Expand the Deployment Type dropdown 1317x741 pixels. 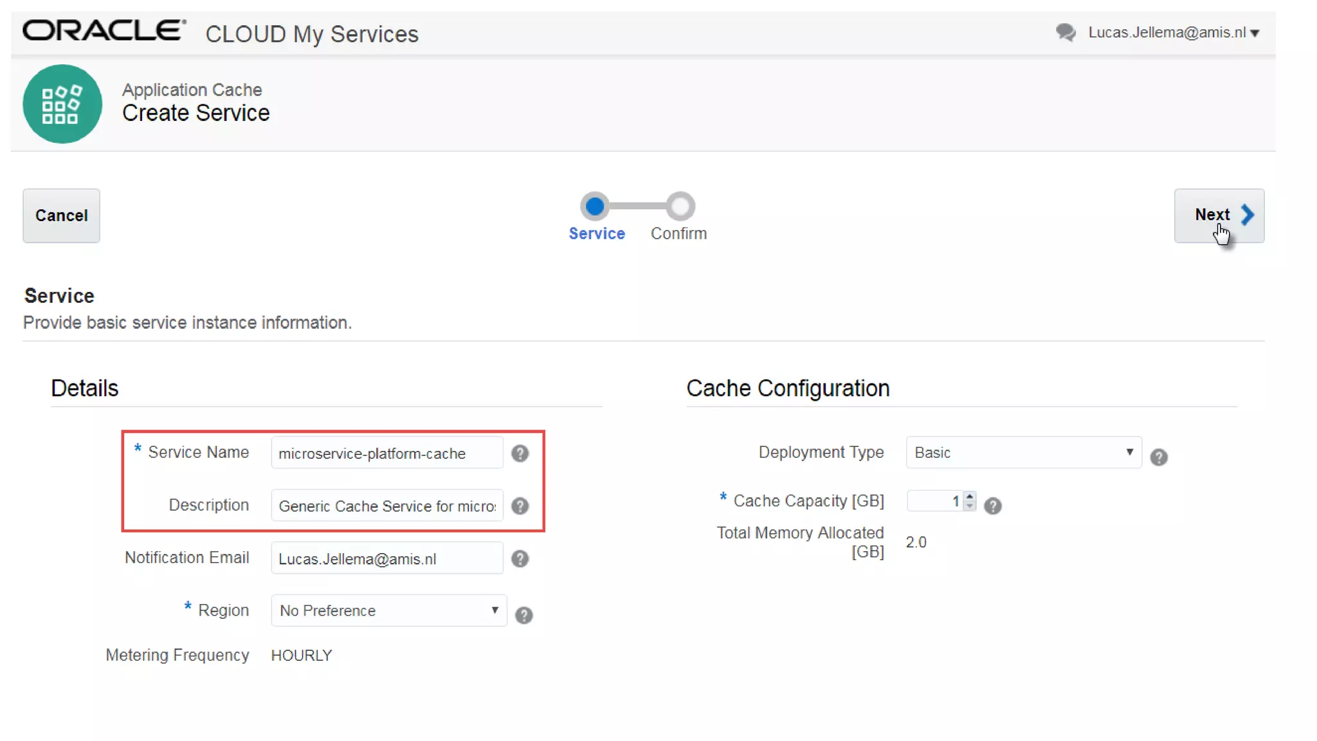click(1023, 452)
